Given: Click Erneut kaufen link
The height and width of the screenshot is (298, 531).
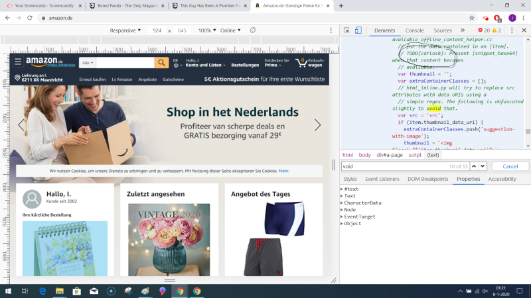Looking at the screenshot, I should coord(92,79).
